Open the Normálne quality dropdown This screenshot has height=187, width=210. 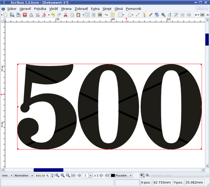coord(24,176)
